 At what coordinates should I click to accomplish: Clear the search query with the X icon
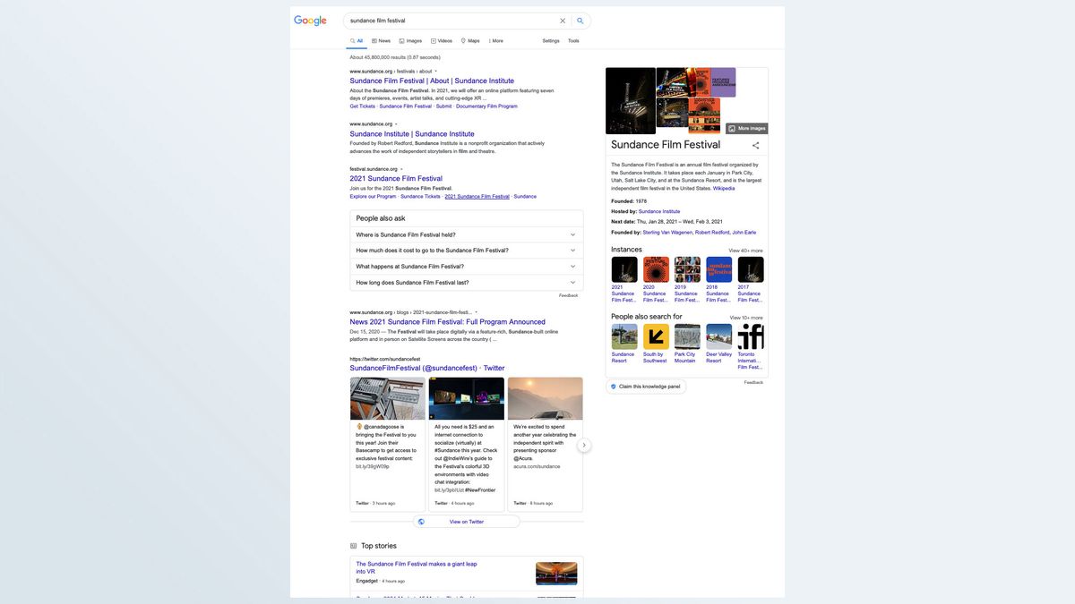(x=561, y=19)
